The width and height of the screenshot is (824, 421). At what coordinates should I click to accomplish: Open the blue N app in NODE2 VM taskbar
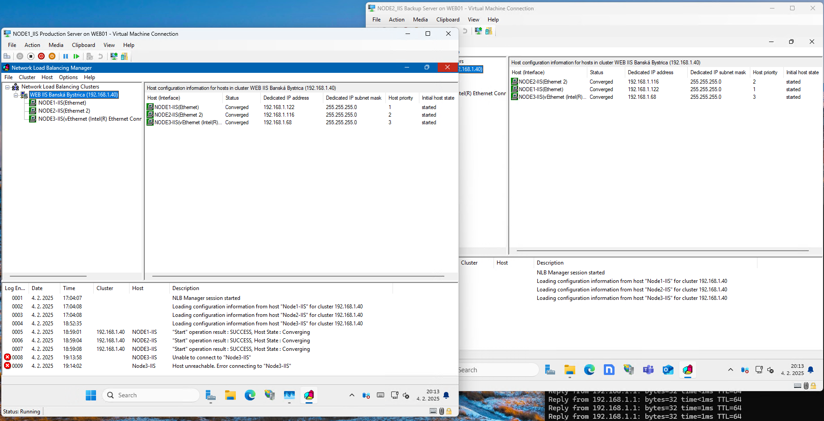pyautogui.click(x=609, y=370)
